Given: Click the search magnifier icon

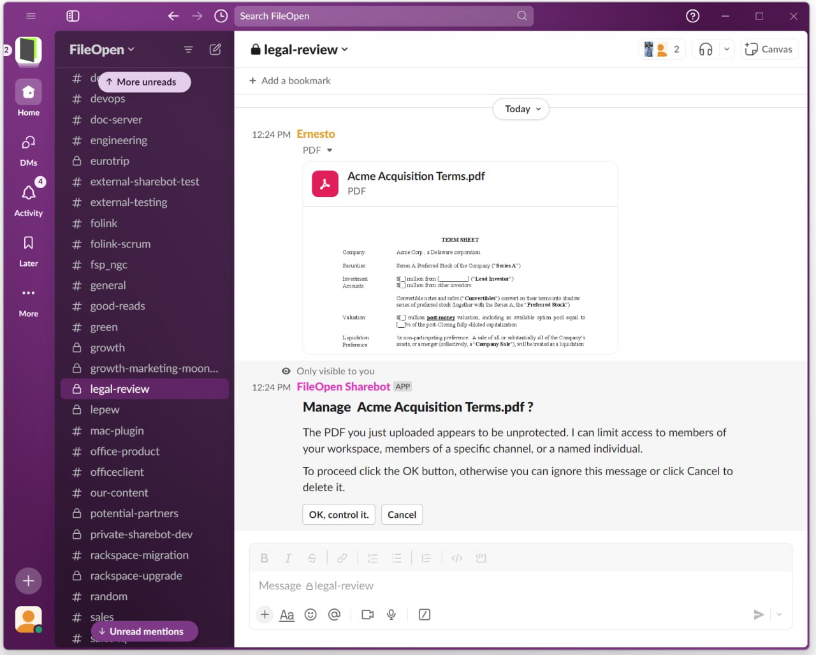Looking at the screenshot, I should pos(522,16).
